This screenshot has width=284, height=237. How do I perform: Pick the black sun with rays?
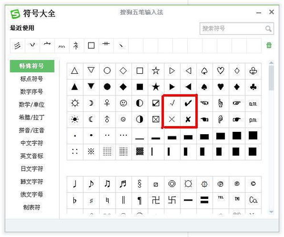point(75,119)
